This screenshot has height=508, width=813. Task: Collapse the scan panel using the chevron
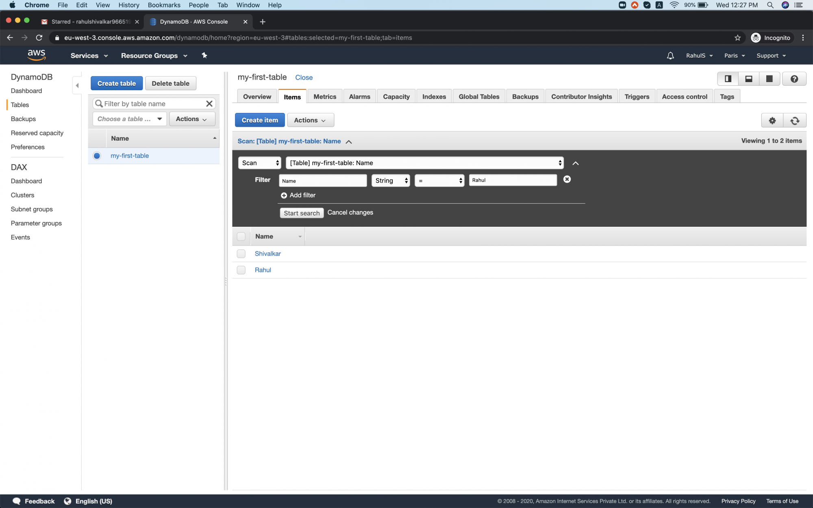[x=575, y=163]
